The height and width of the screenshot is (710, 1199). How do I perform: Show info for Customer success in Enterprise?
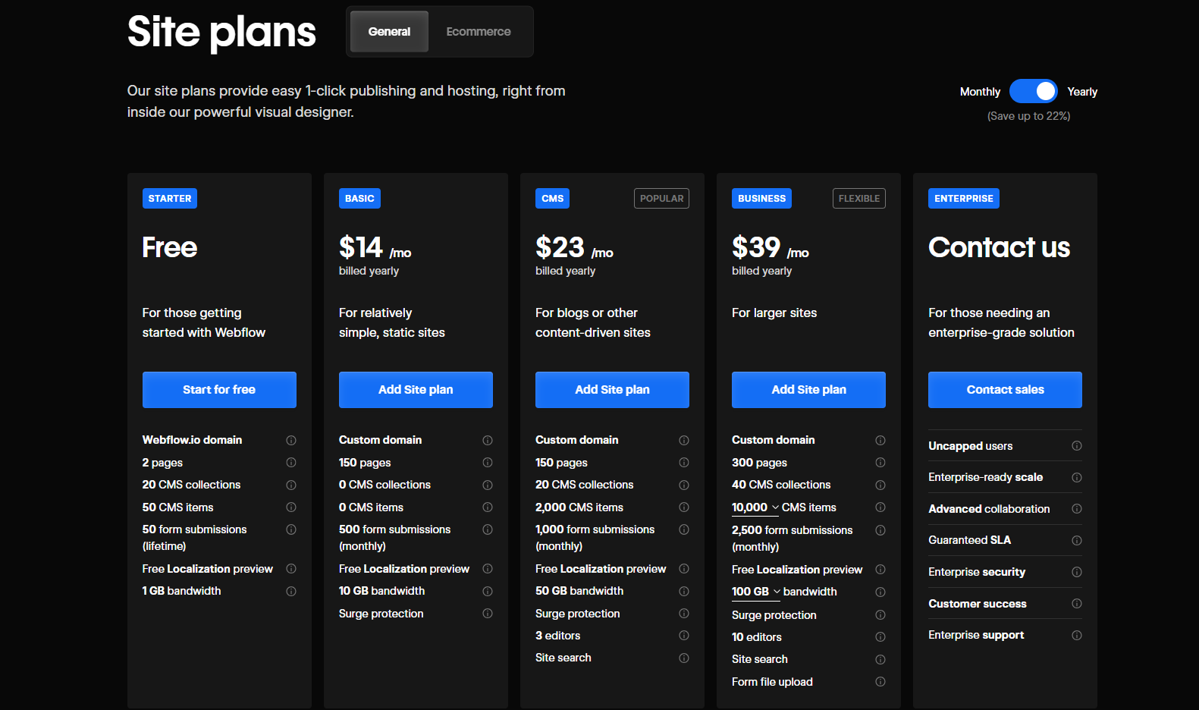point(1077,604)
